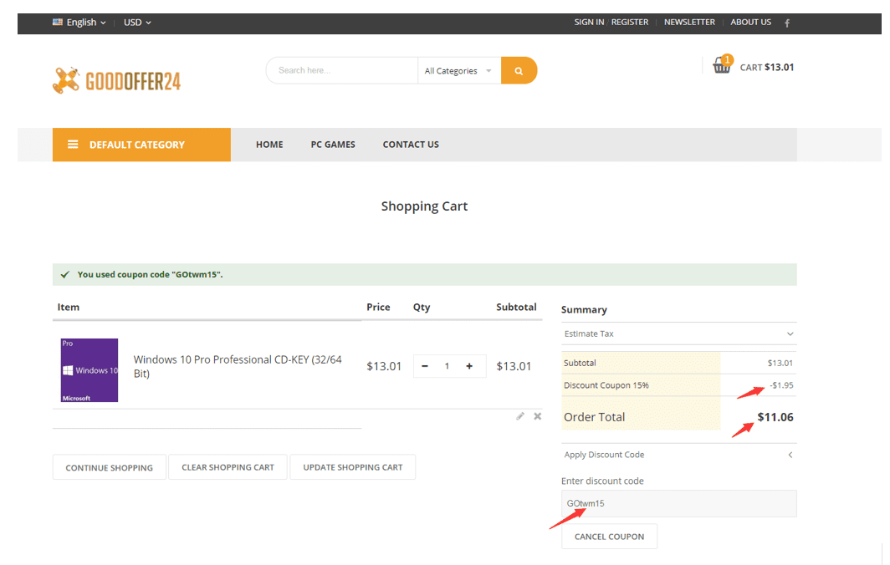Click the GoodOffer24 logo
Image resolution: width=890 pixels, height=565 pixels.
pos(117,80)
